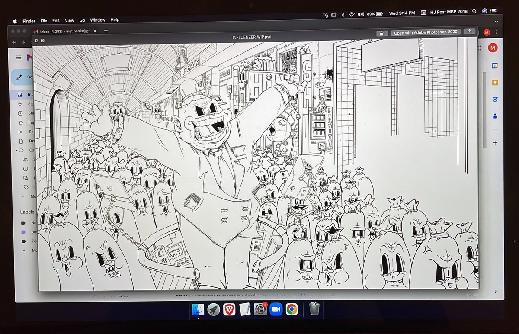Open Gmail Drafts document icon
The image size is (519, 334).
(x=20, y=141)
